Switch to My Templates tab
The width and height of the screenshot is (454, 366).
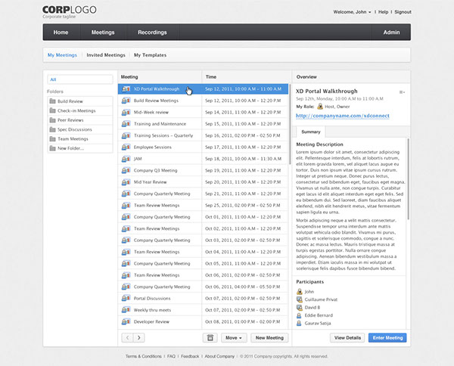click(x=150, y=55)
